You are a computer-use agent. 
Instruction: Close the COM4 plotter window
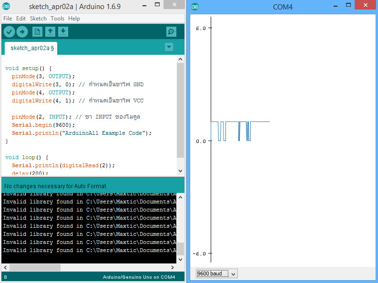pos(366,5)
